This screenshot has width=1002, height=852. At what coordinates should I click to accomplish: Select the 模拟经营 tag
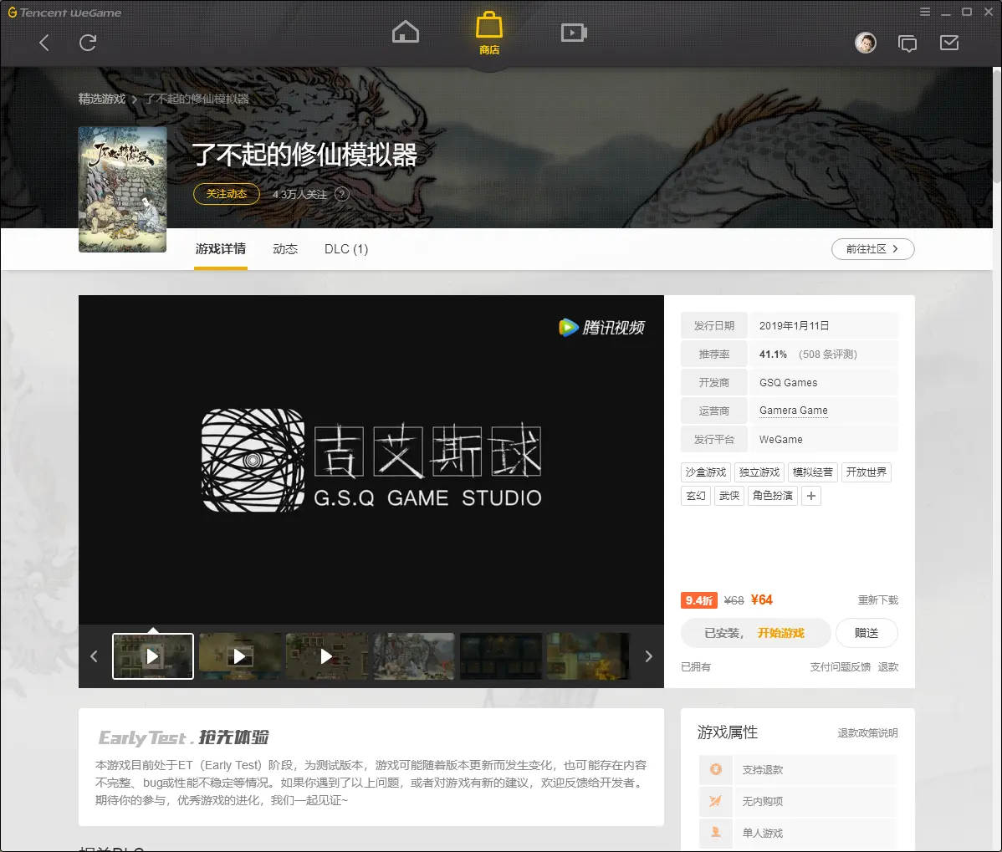click(813, 472)
